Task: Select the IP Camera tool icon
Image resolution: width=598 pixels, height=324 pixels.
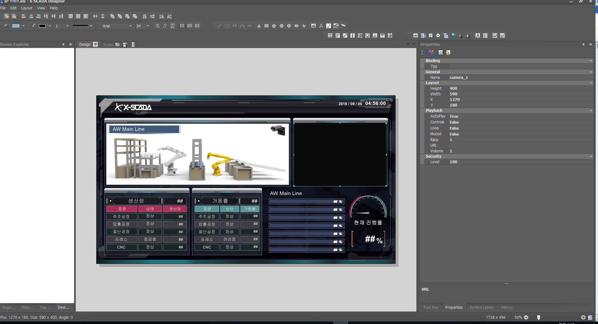Action: pyautogui.click(x=343, y=26)
